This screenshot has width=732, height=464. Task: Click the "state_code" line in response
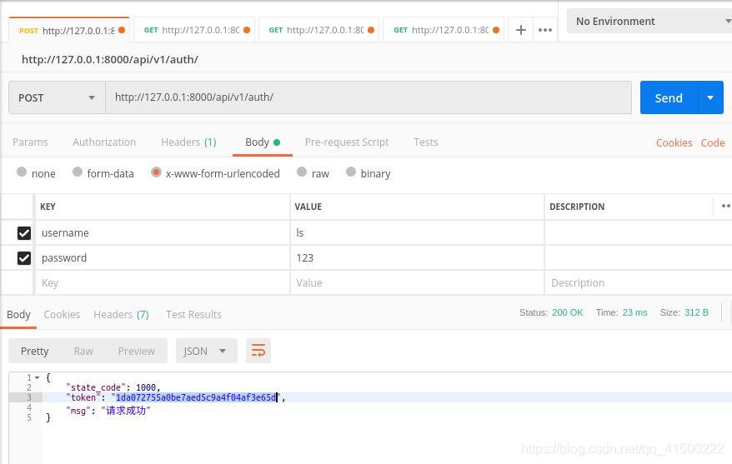[x=113, y=387]
